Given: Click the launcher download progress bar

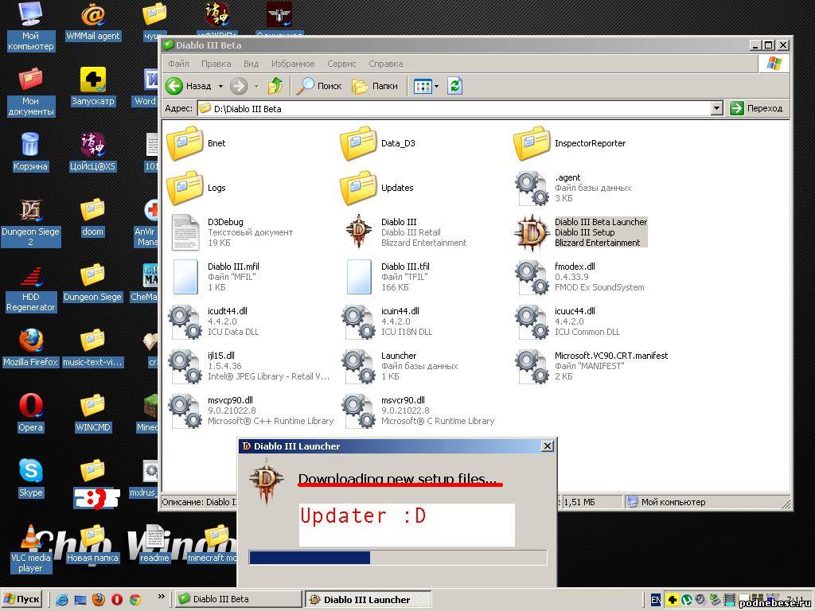Looking at the screenshot, I should pos(398,558).
